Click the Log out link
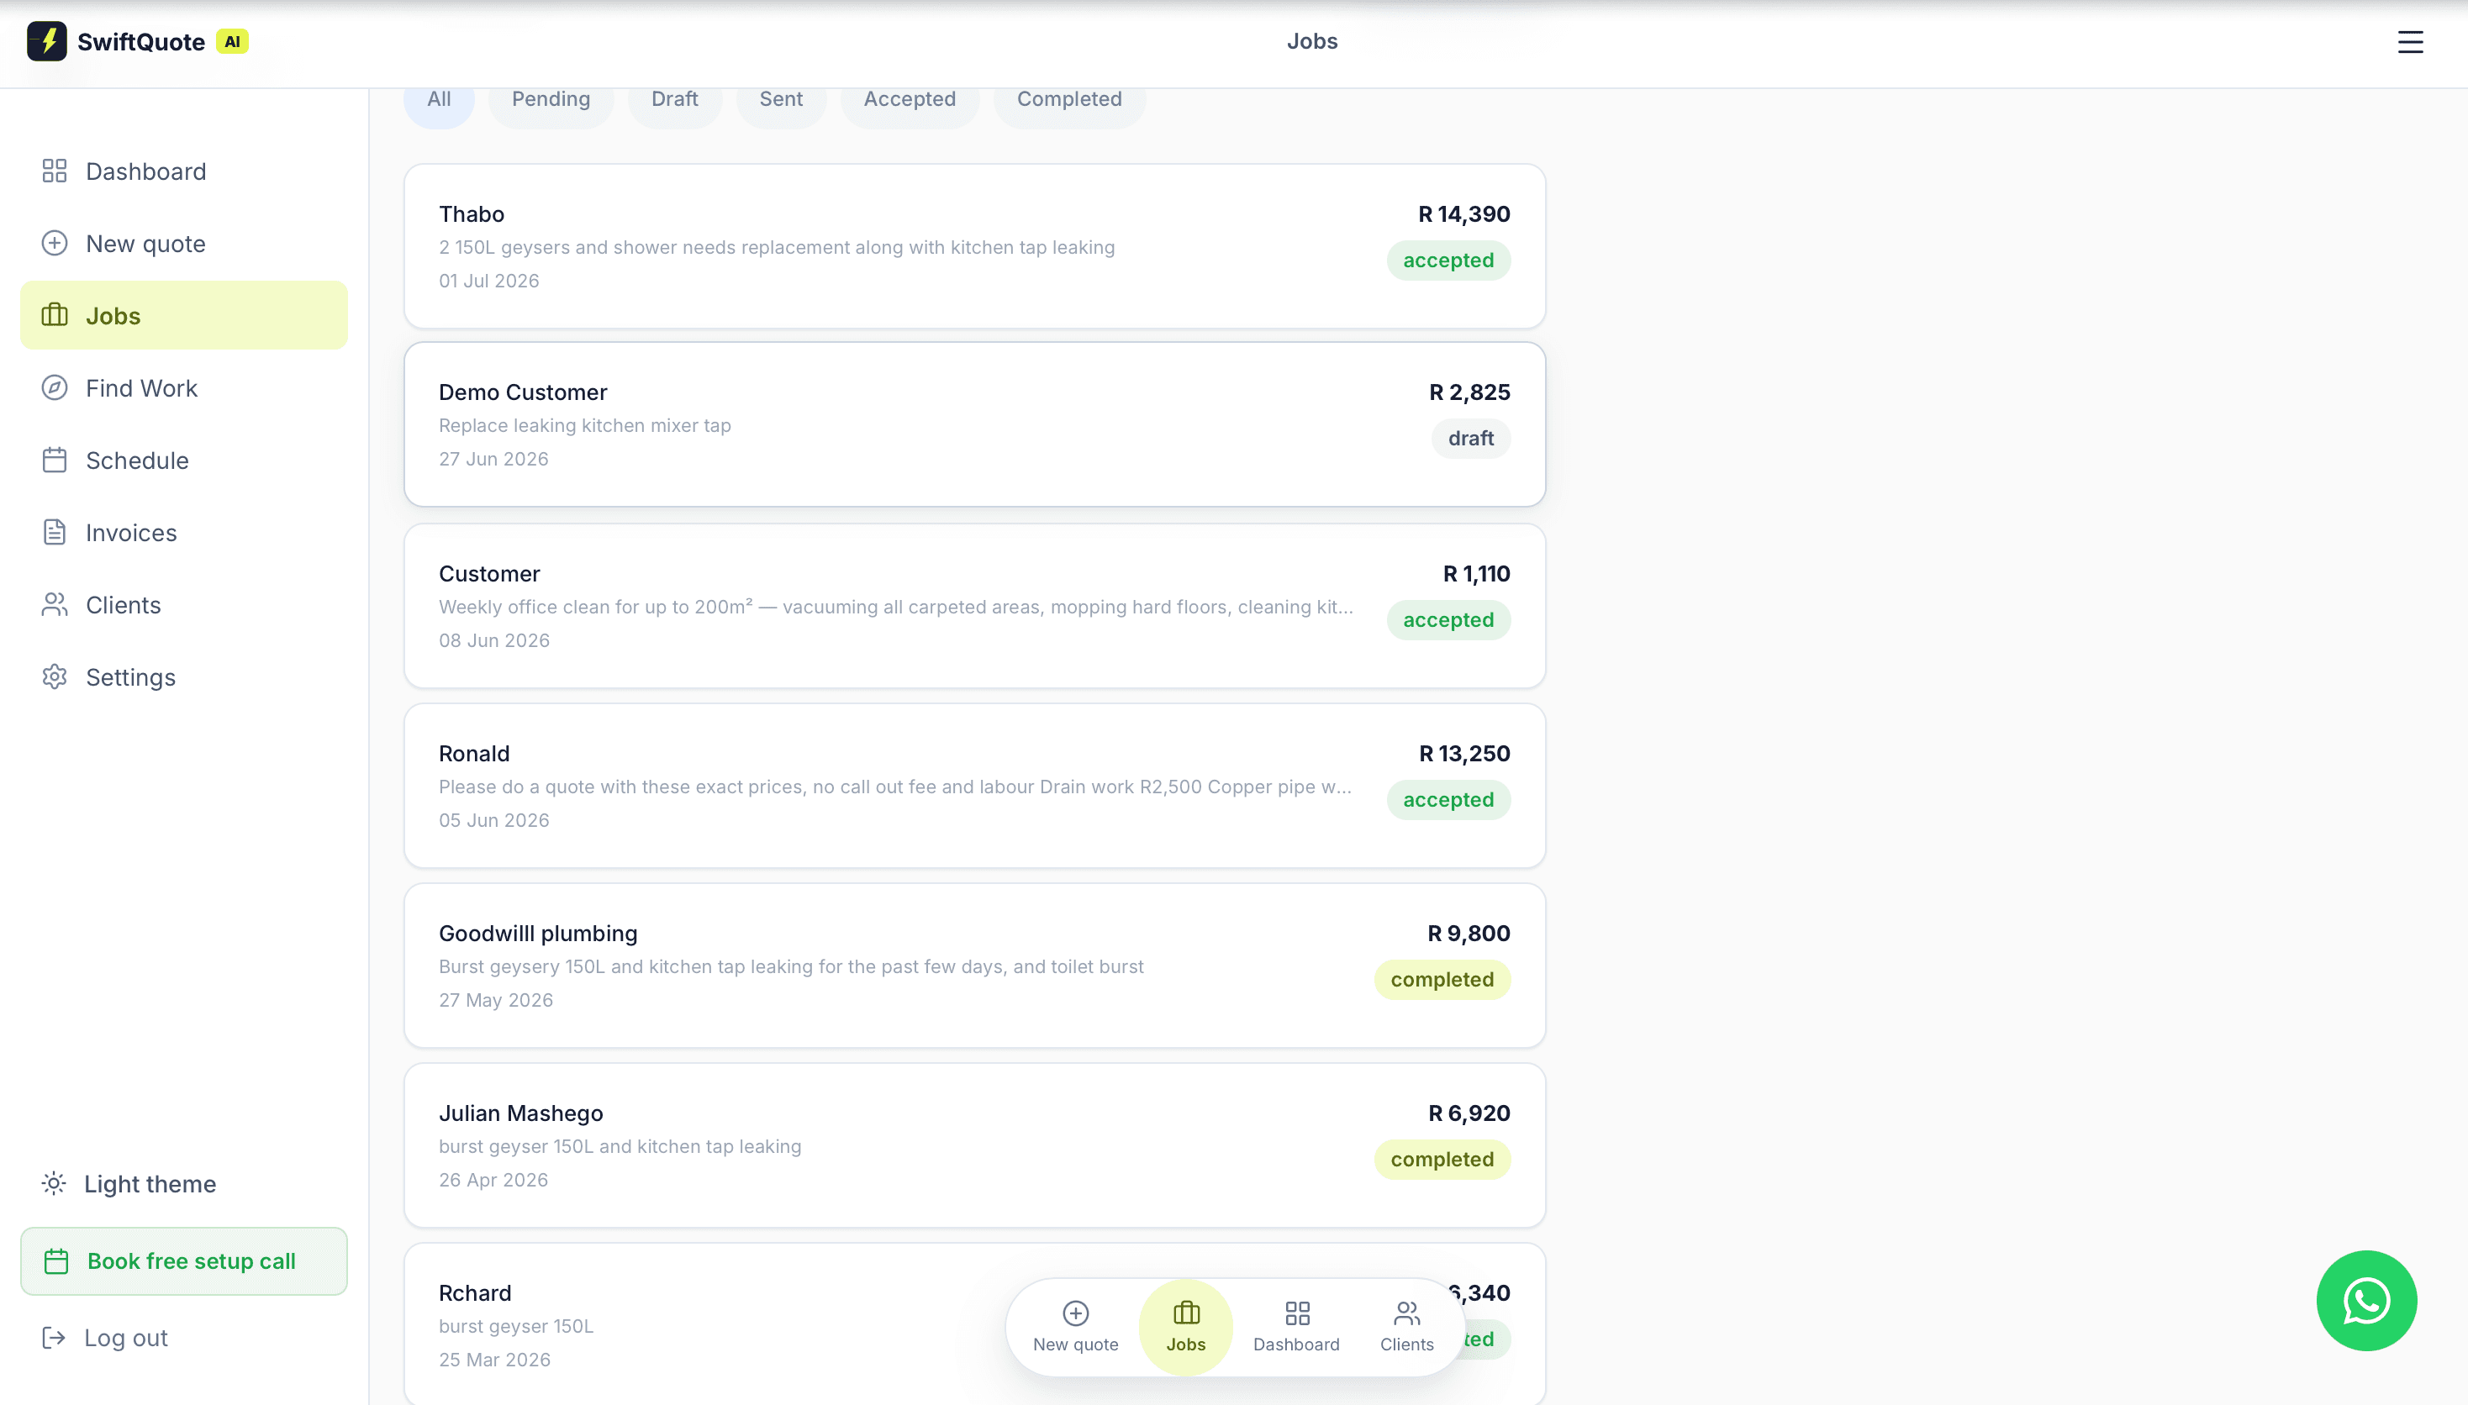 [x=183, y=1338]
